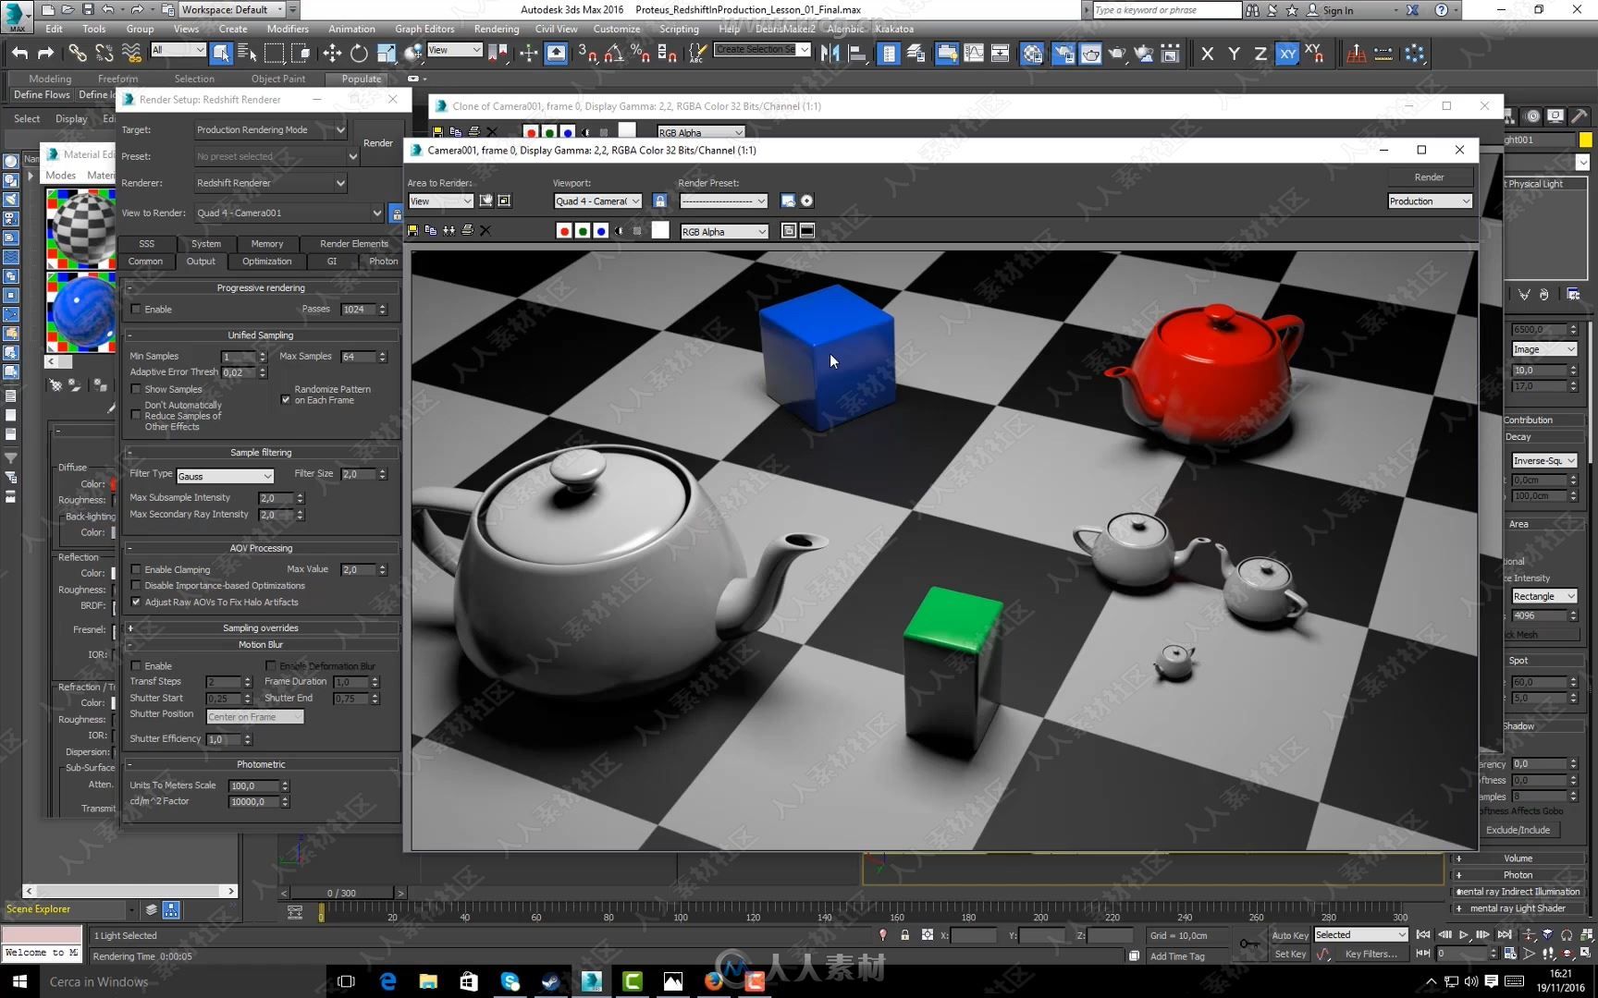Copy rendered image to clipboard
Viewport: 1598px width, 998px height.
[431, 230]
